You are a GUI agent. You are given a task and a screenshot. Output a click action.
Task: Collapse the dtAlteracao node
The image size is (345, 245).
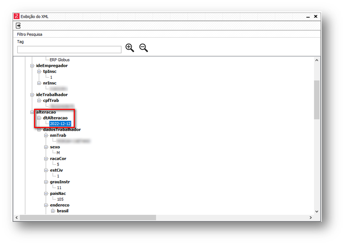(39, 118)
